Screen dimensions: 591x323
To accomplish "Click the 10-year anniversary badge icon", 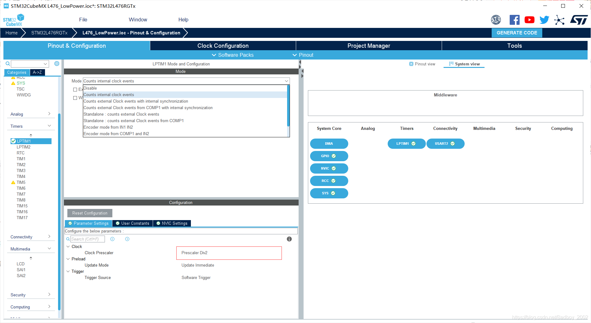I will coord(496,20).
